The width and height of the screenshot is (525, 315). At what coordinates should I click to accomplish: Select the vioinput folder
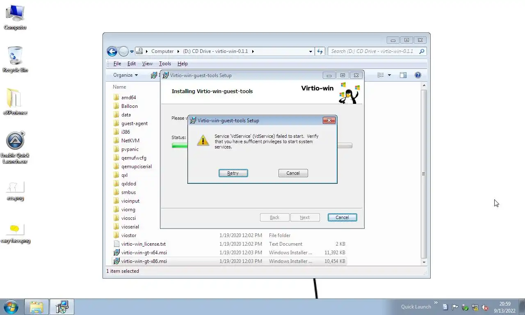[130, 201]
